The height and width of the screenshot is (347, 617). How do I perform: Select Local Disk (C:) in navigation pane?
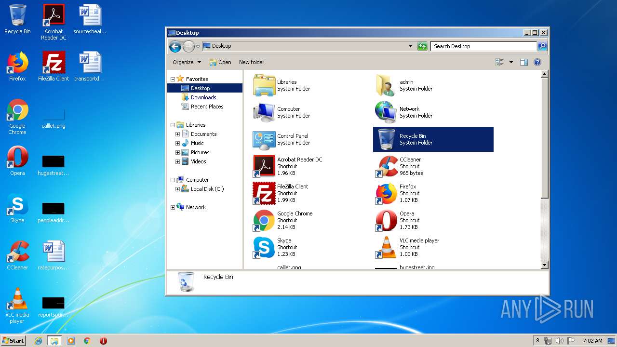pos(207,189)
